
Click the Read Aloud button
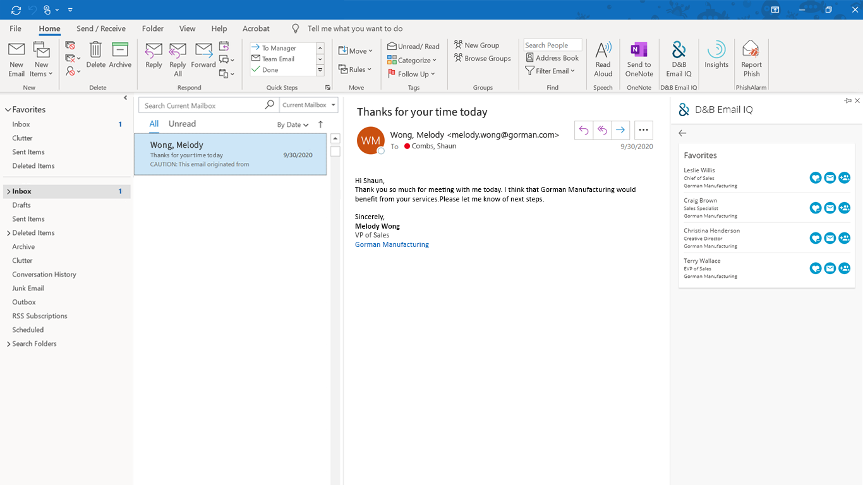pyautogui.click(x=603, y=59)
